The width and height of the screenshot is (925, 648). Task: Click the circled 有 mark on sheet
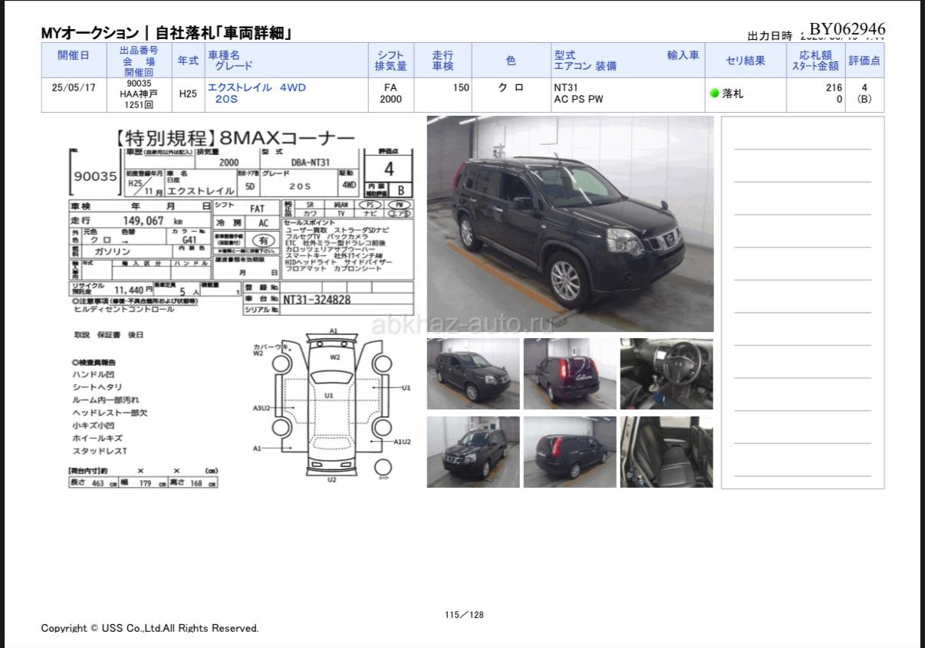tap(263, 240)
